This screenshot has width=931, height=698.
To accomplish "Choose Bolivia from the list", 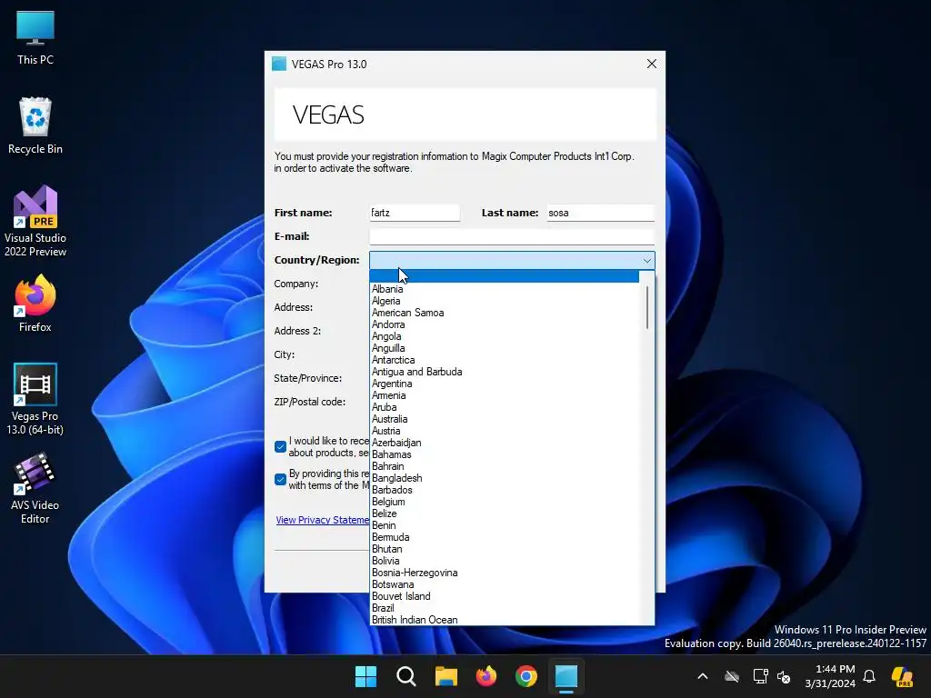I will pyautogui.click(x=504, y=561).
